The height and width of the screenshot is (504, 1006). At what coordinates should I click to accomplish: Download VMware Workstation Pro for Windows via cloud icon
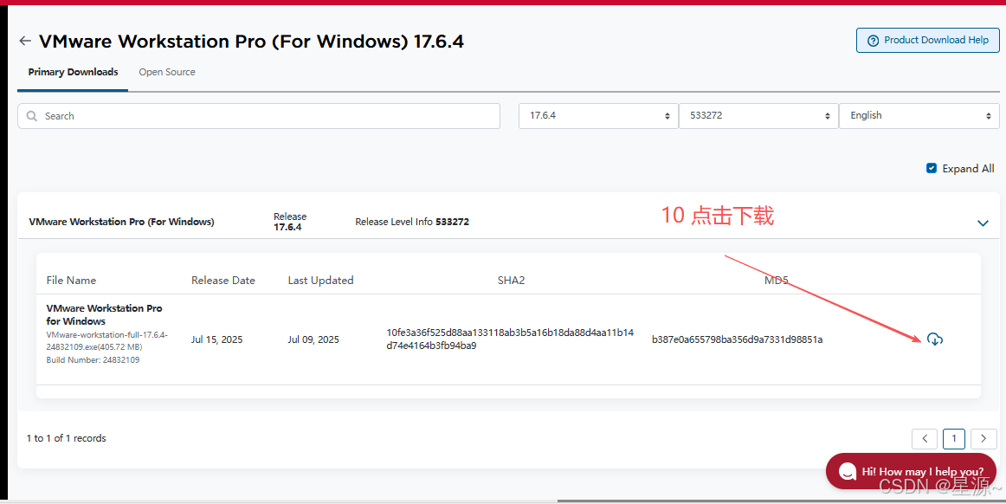[935, 339]
